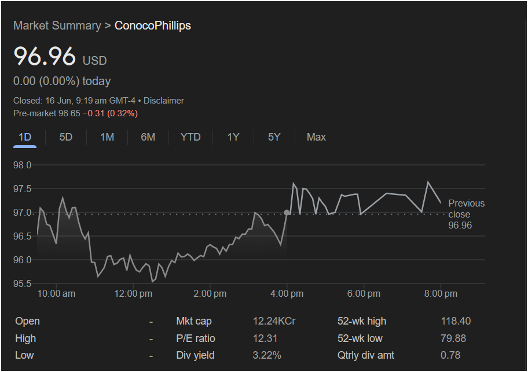Click the 97.0 y-axis label
The width and height of the screenshot is (528, 372).
tap(22, 212)
